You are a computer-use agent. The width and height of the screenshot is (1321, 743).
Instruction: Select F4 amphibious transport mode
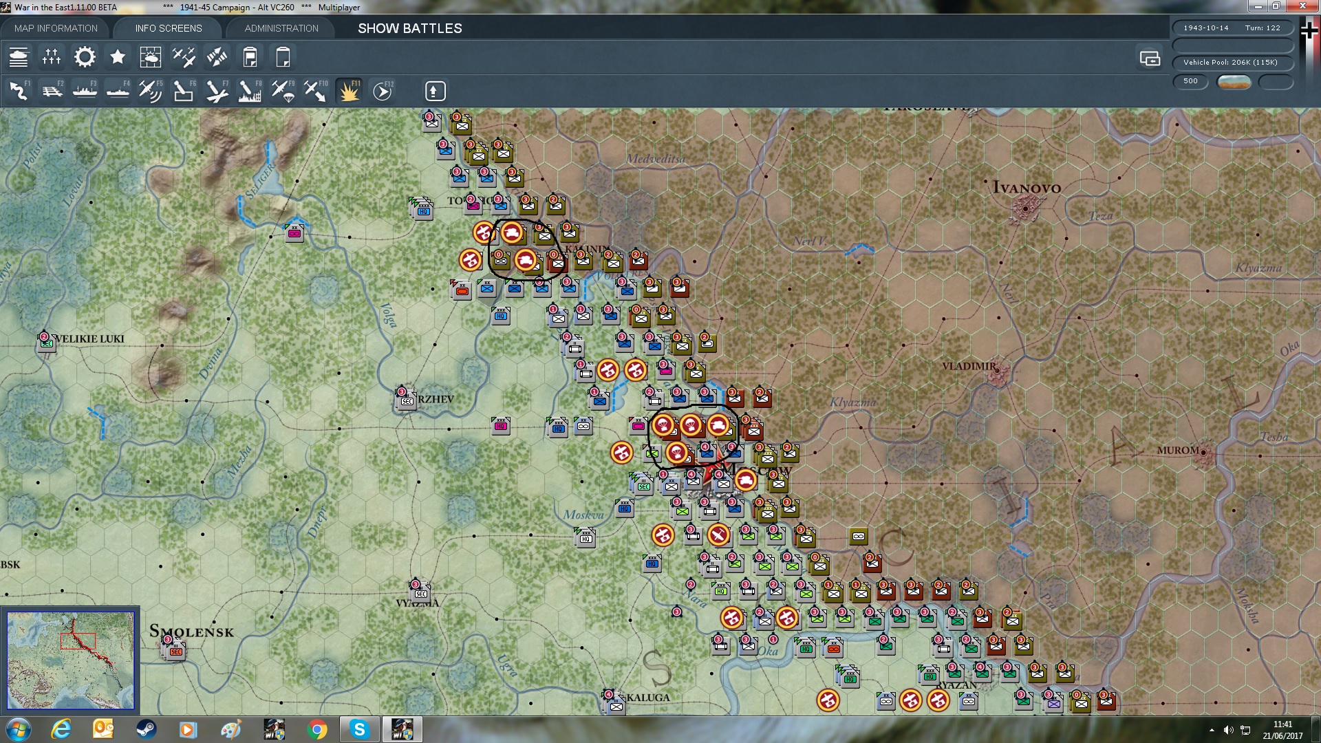click(x=118, y=91)
